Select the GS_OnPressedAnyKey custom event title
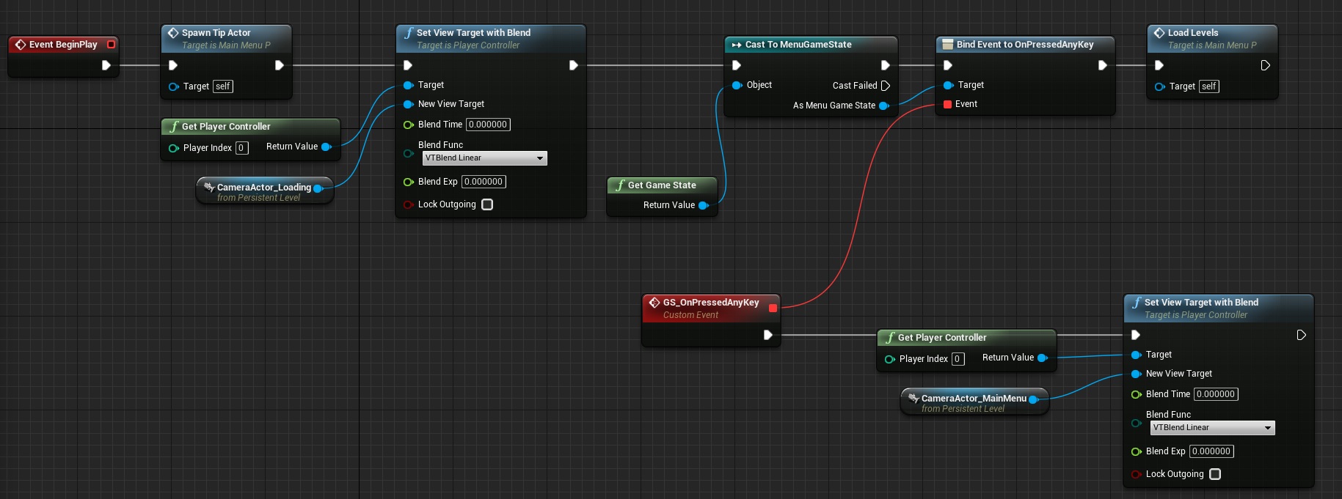The height and width of the screenshot is (499, 1342). [x=711, y=303]
